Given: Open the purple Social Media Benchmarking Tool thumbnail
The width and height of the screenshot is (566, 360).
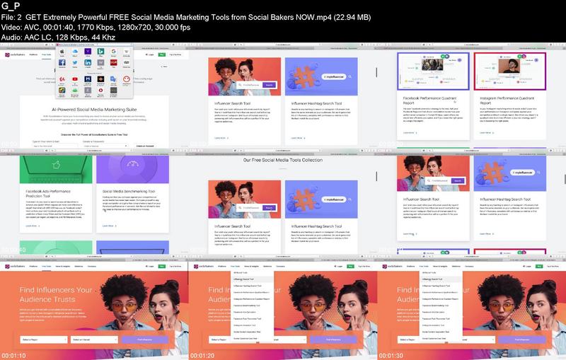Looking at the screenshot, I should [132, 170].
